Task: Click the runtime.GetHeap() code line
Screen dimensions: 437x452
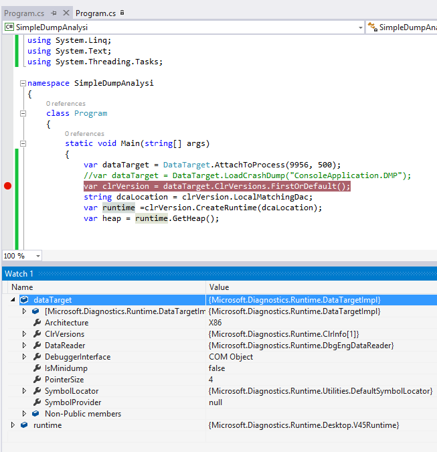Action: (x=151, y=218)
